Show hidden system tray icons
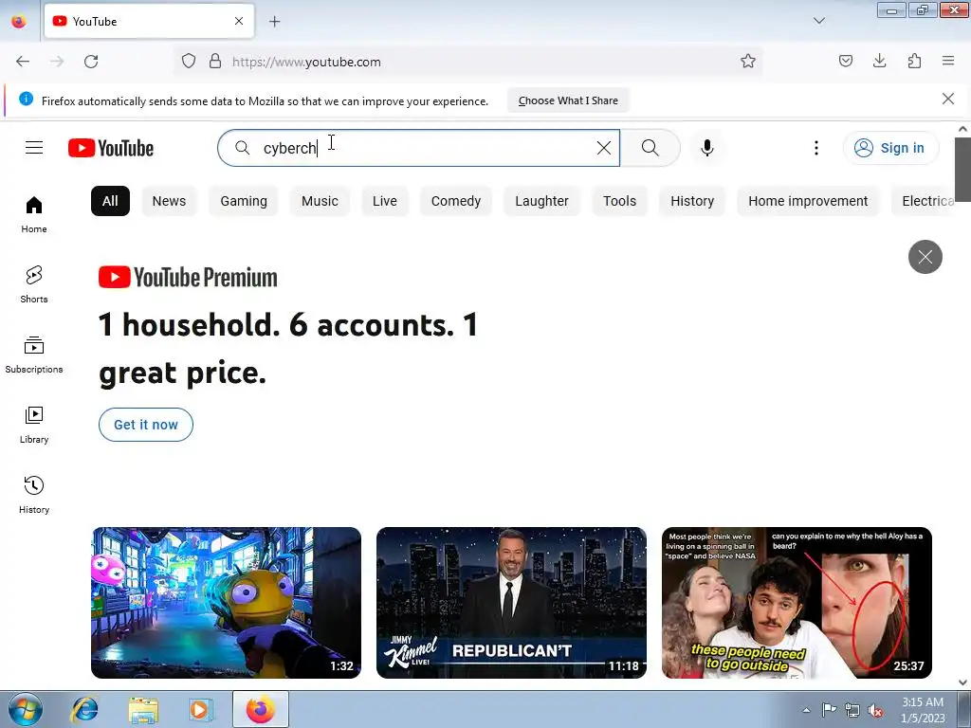Image resolution: width=971 pixels, height=728 pixels. point(806,710)
